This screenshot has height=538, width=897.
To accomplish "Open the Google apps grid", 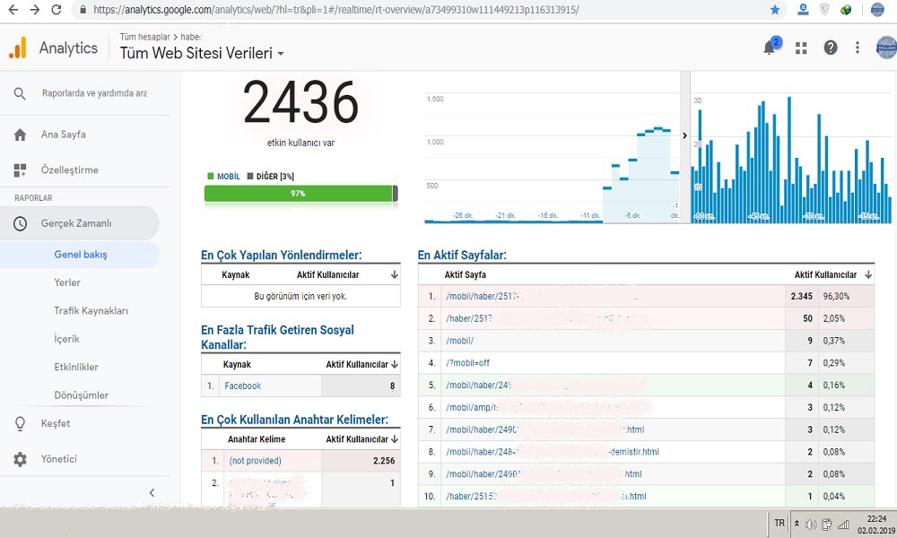I will tap(801, 48).
